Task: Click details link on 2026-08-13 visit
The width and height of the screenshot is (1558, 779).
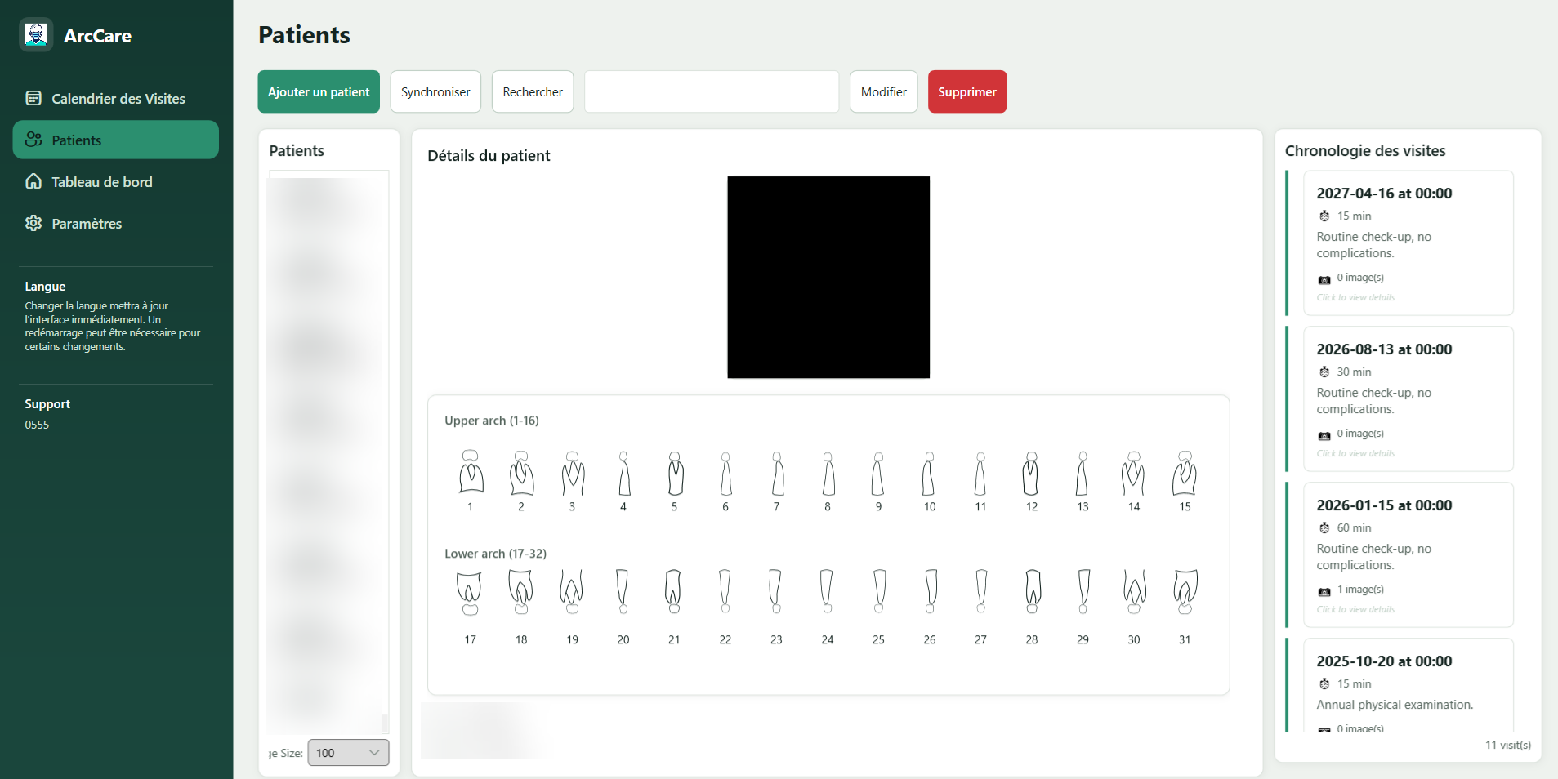Action: coord(1355,454)
